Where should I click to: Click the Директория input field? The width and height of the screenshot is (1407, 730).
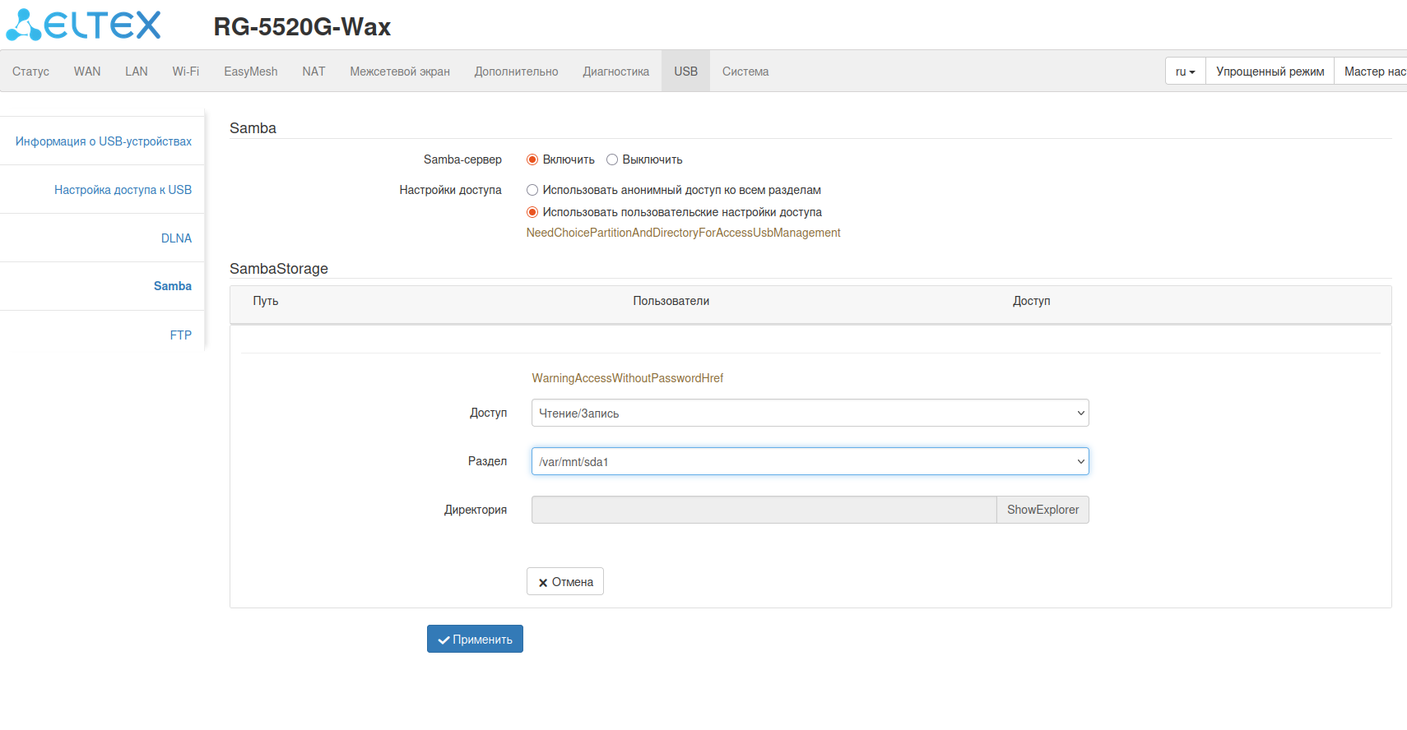click(x=764, y=510)
